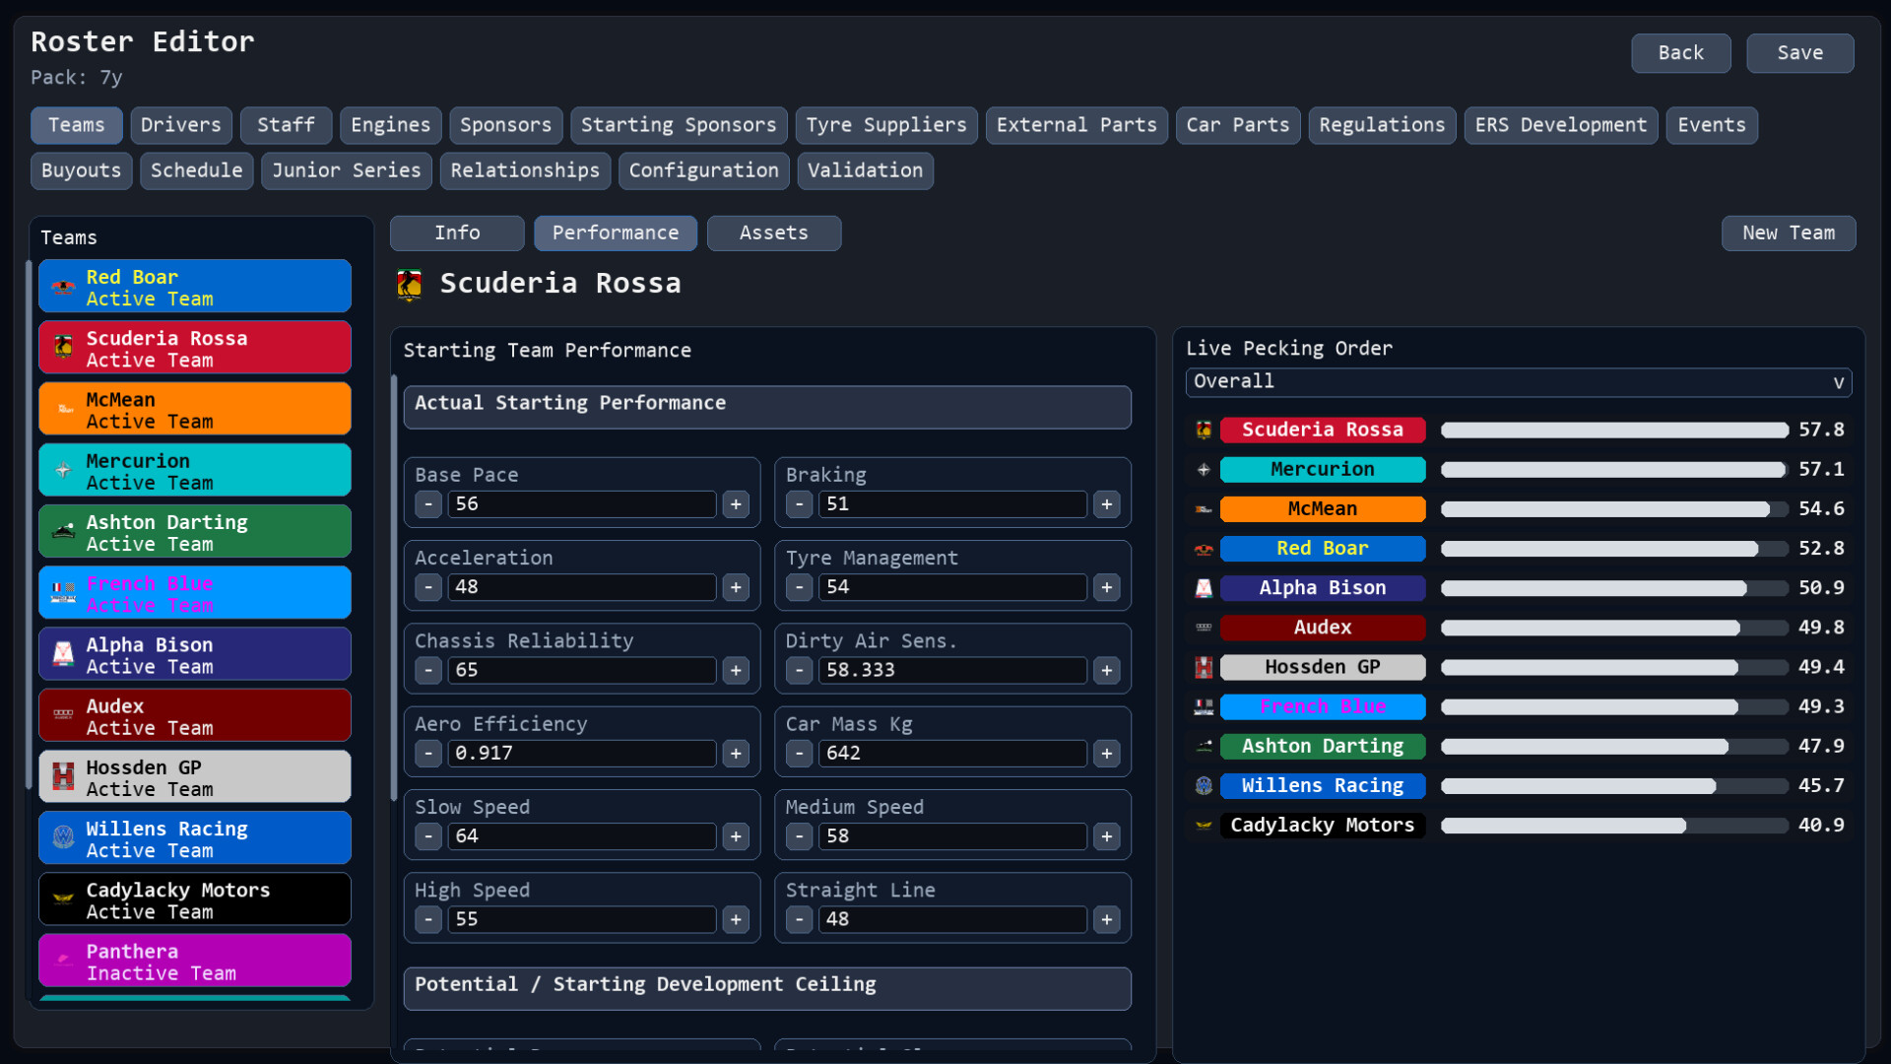1891x1064 pixels.
Task: Click the McMean logo icon in the Teams list
Action: point(63,410)
